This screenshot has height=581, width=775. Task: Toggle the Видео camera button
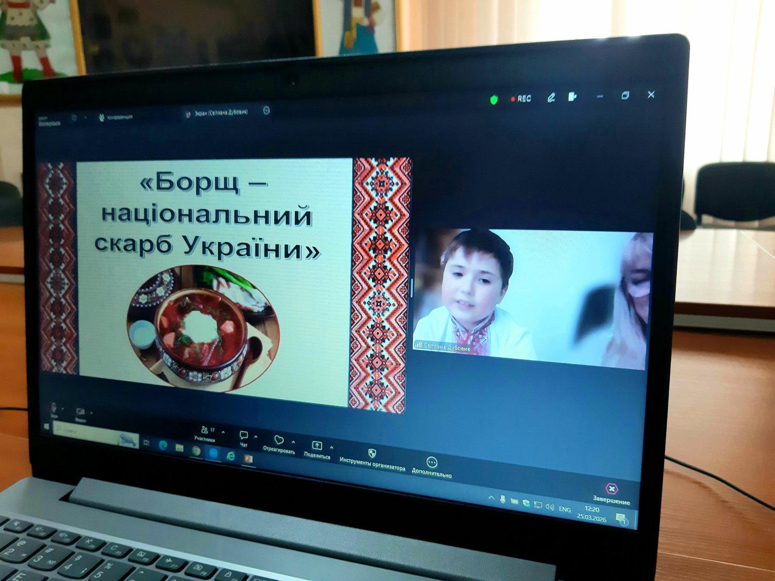pyautogui.click(x=80, y=412)
